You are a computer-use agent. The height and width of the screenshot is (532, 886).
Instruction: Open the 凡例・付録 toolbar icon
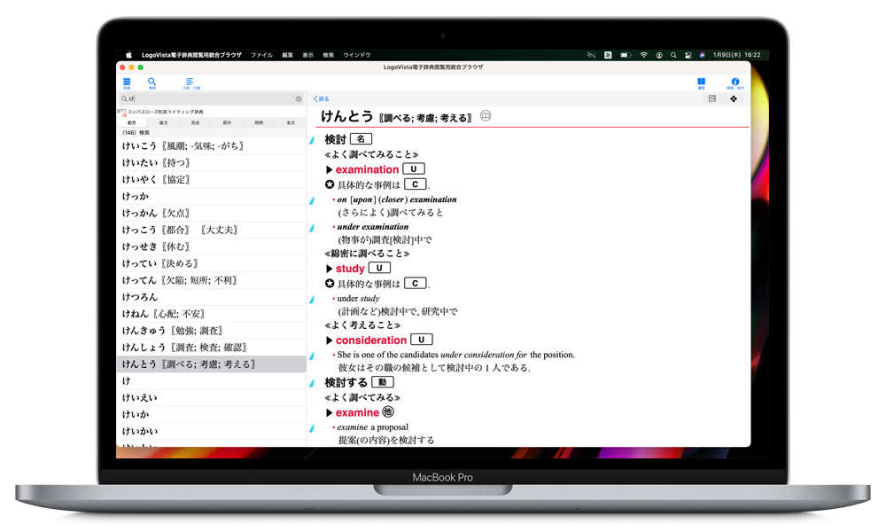tap(190, 83)
